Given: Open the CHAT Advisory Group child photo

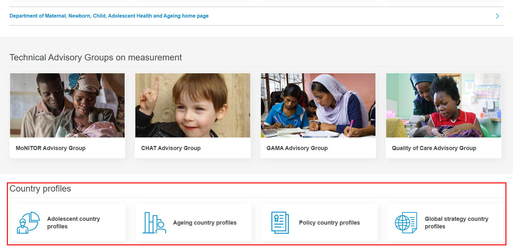Looking at the screenshot, I should click(193, 105).
